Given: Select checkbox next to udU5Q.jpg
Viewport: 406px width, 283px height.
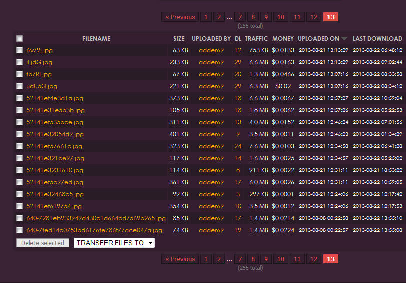Looking at the screenshot, I should pyautogui.click(x=19, y=86).
